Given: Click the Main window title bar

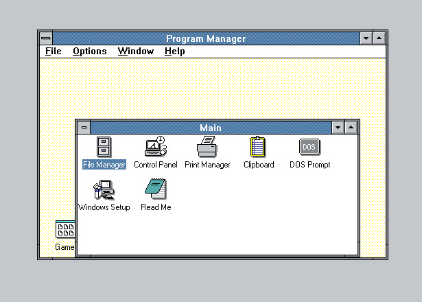Looking at the screenshot, I should click(211, 128).
